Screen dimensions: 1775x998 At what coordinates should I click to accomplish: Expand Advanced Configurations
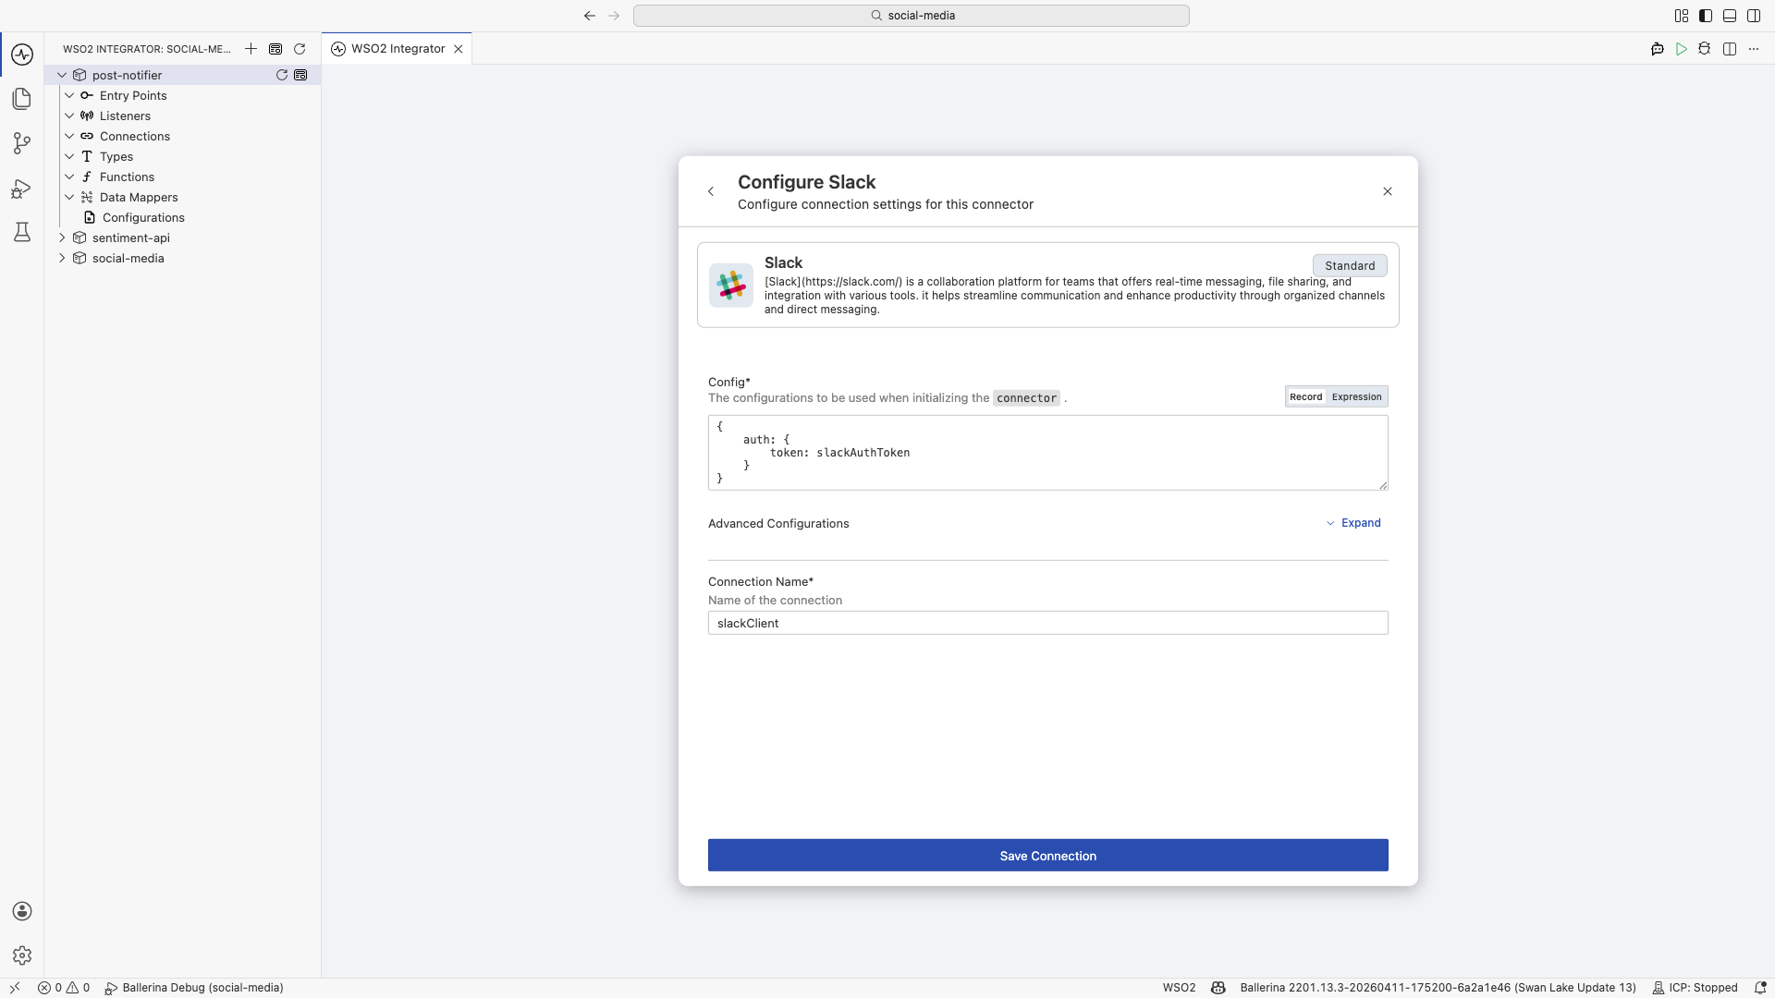(1353, 523)
